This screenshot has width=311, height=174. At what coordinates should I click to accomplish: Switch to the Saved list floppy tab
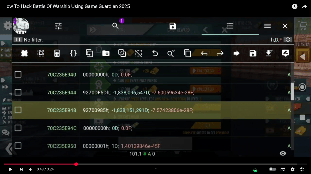click(x=173, y=26)
